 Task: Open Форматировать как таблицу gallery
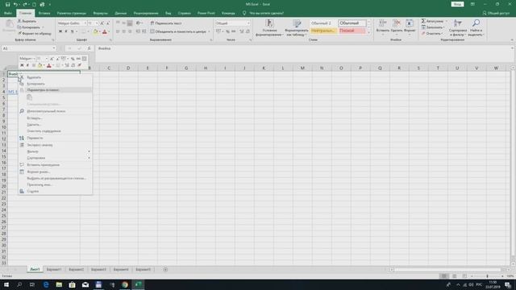(297, 27)
